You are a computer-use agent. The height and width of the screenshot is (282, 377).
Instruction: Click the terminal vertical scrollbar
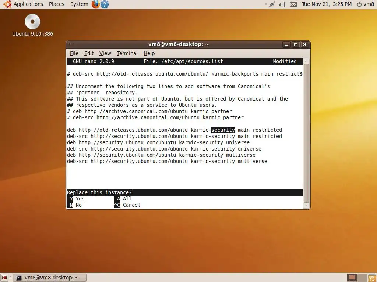306,133
